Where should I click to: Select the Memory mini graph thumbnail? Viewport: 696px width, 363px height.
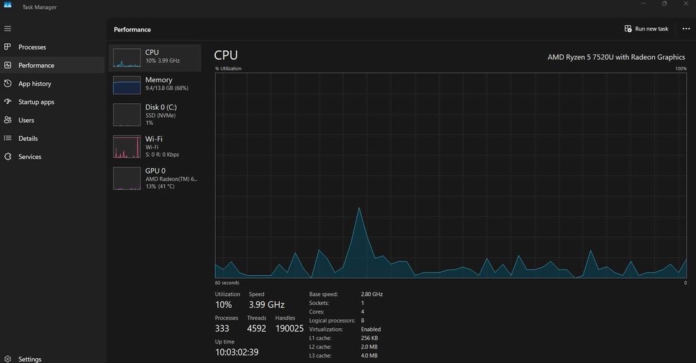127,85
